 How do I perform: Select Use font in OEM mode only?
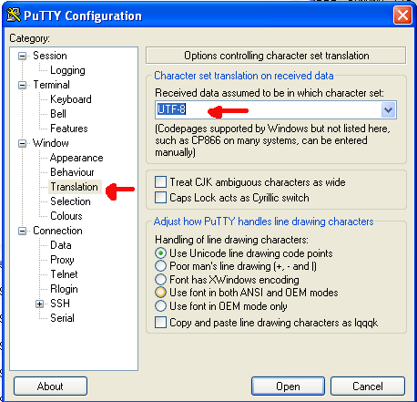click(x=160, y=306)
